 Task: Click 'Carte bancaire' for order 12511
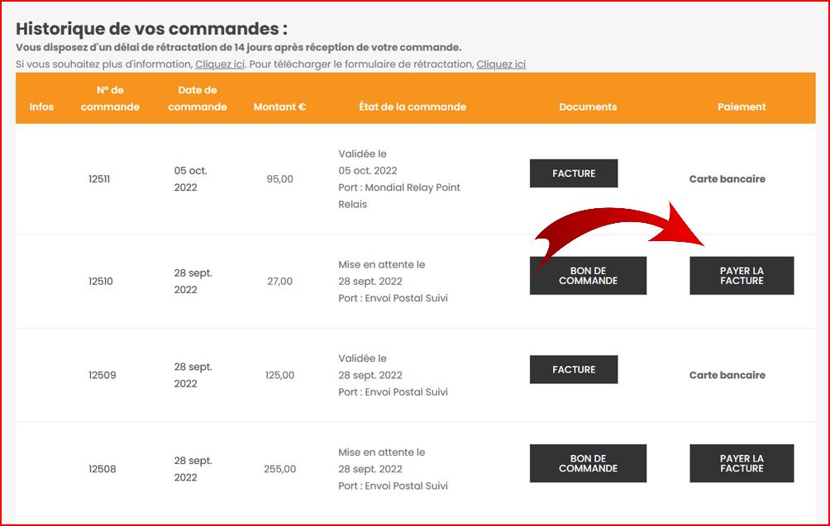[x=727, y=179]
